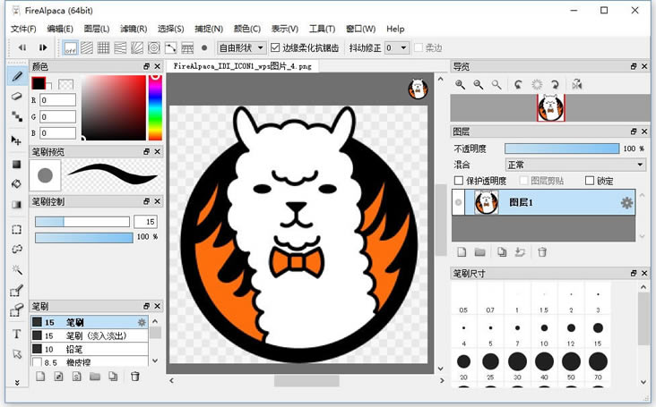Float the 笔刷尺寸 panel

tap(634, 273)
